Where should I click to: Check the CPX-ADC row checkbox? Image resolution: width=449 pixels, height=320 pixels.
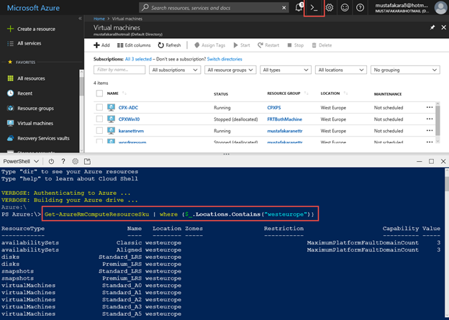coord(99,107)
